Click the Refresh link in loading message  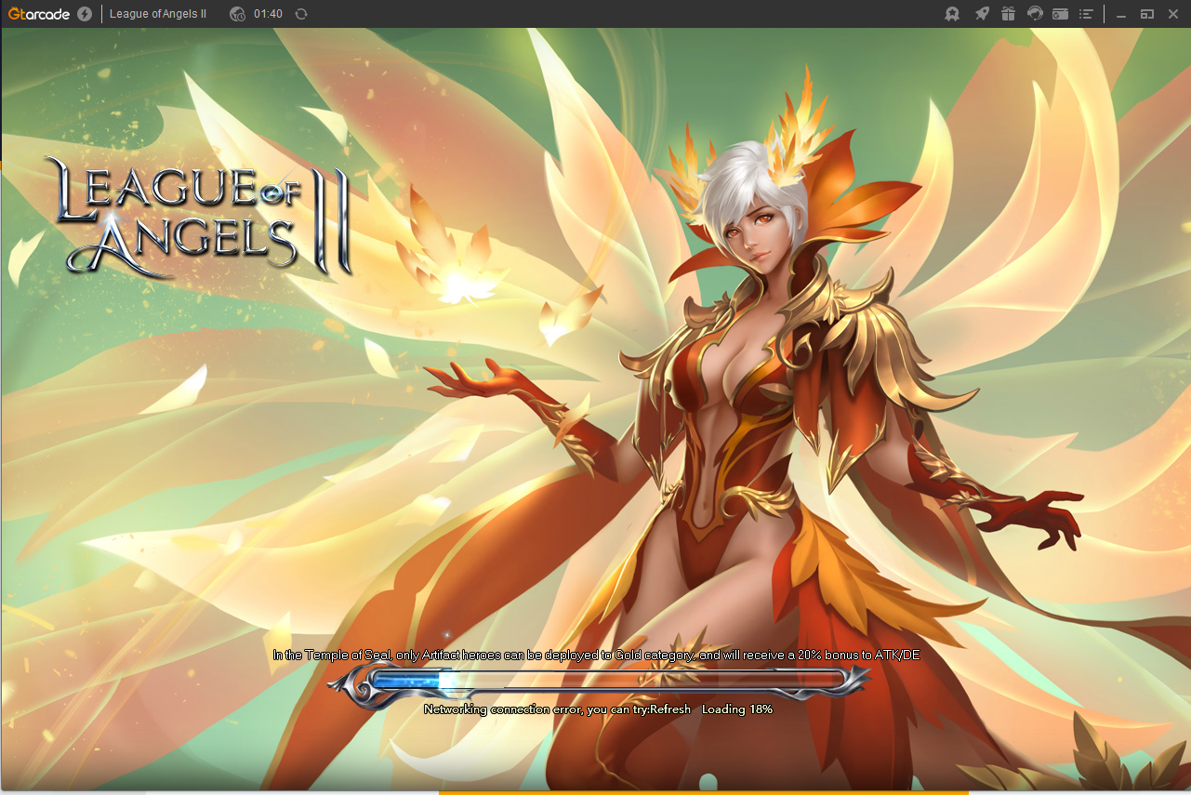coord(670,709)
